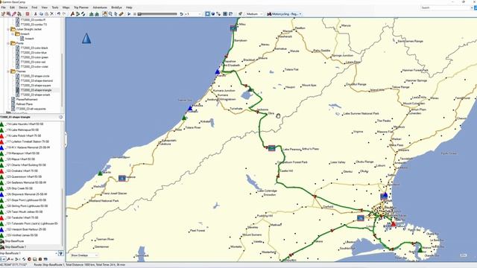Click the pencil draw tool icon
The image size is (477, 268).
[x=14, y=14]
